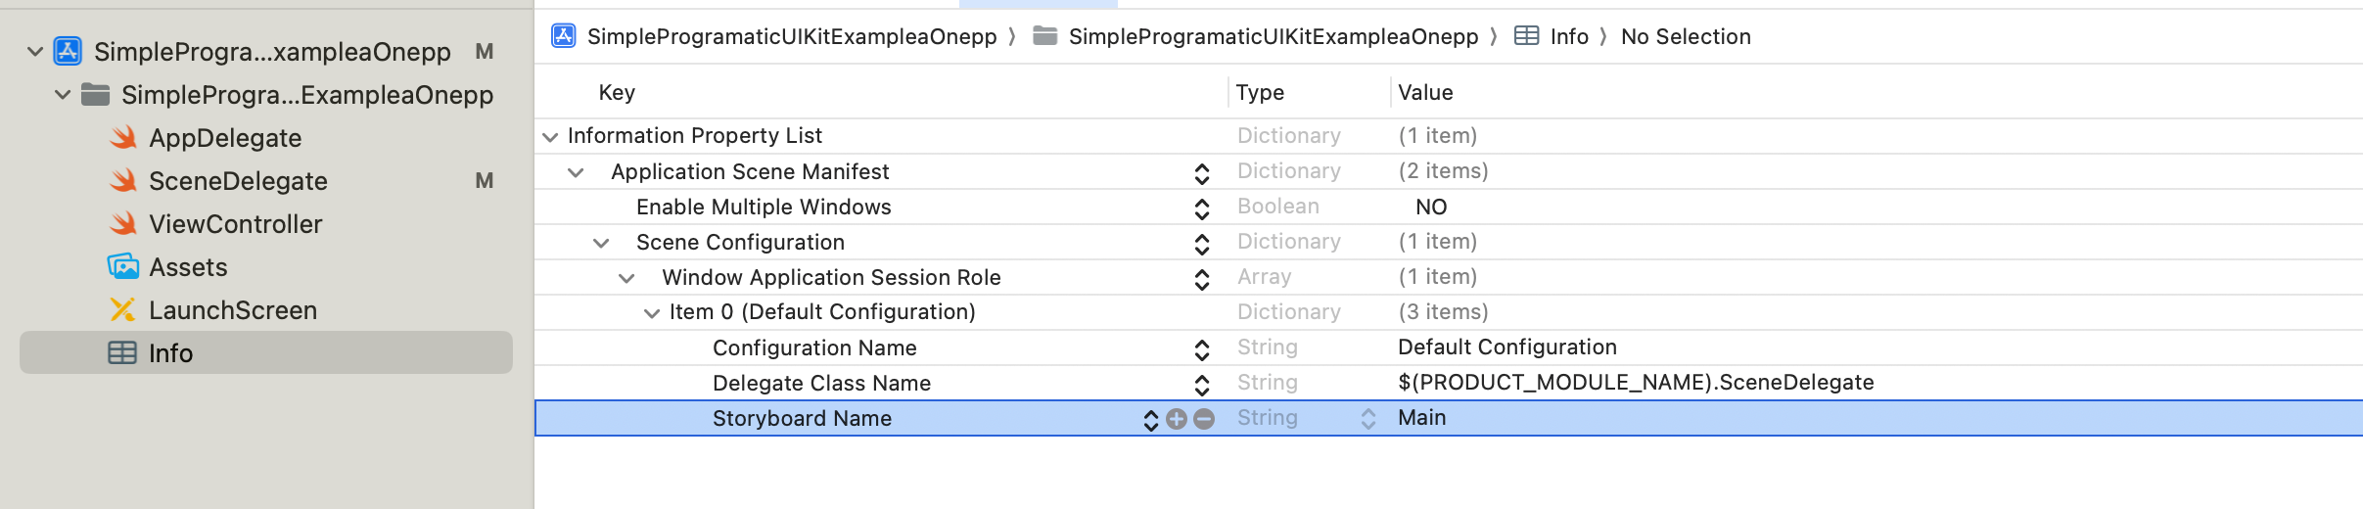Viewport: 2363px width, 509px height.
Task: Open the Assets catalog icon
Action: tap(123, 267)
